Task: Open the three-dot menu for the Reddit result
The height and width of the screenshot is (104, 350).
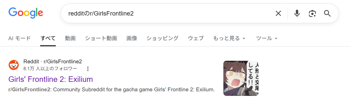Action: pyautogui.click(x=88, y=69)
